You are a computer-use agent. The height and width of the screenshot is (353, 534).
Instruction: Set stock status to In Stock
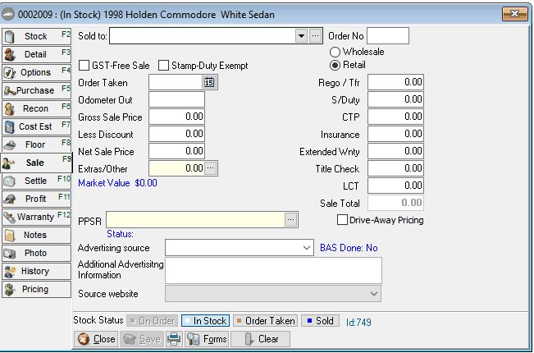pyautogui.click(x=205, y=321)
